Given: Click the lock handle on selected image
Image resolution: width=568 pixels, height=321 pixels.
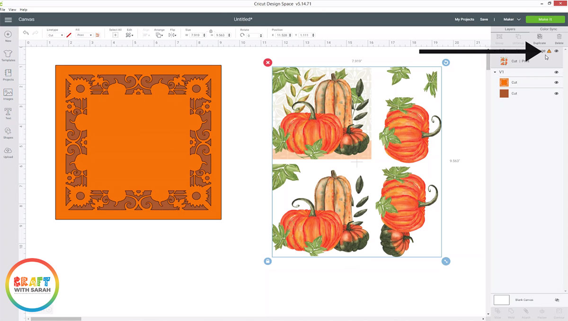Looking at the screenshot, I should click(x=268, y=261).
